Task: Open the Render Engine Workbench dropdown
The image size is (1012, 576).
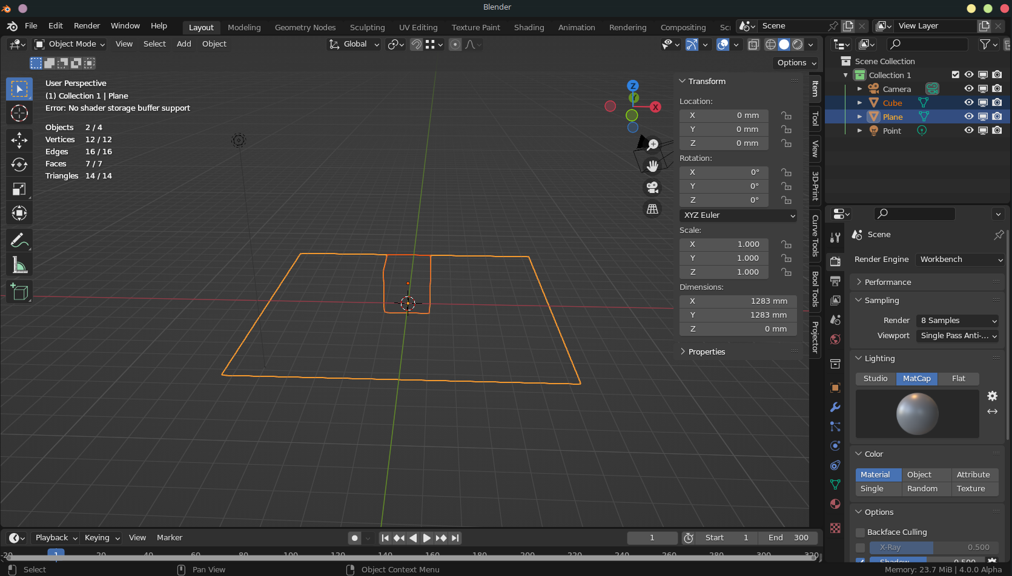Action: 960,260
